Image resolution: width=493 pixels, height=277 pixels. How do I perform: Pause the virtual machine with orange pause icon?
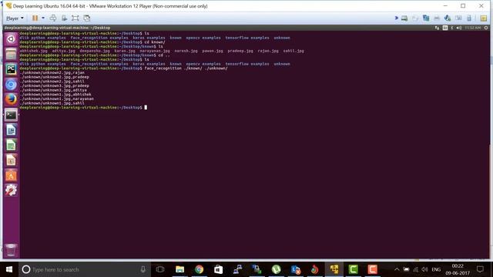35,18
